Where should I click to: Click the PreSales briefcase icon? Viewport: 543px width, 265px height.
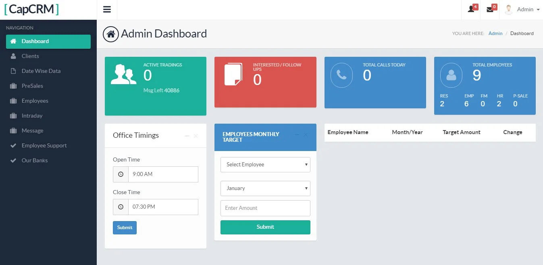coord(13,86)
